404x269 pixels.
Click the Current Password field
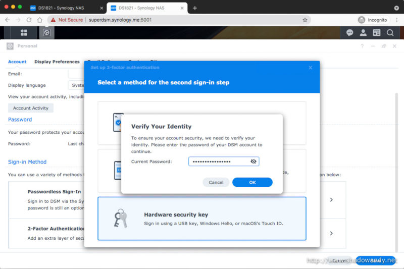click(x=224, y=162)
